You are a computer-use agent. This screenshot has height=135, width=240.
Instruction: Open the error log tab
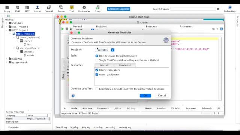98,127
